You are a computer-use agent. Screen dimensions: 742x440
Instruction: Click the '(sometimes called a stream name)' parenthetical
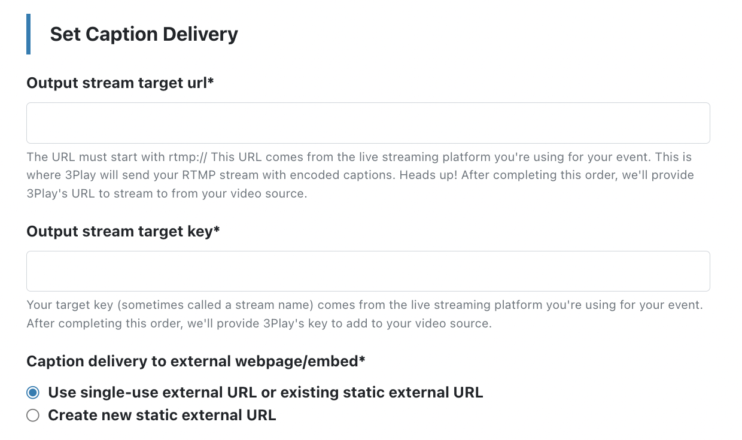tap(215, 305)
